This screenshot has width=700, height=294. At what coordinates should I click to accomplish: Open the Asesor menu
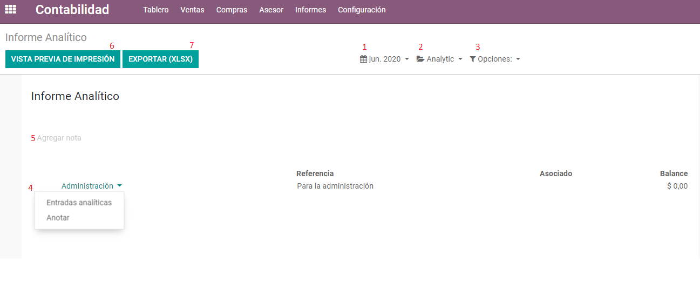[271, 10]
